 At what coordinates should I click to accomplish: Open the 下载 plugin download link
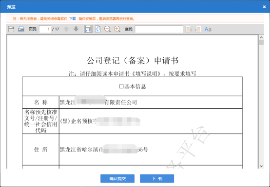tap(73, 18)
